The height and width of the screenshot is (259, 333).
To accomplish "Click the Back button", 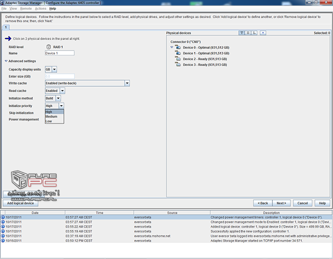I will (263, 203).
